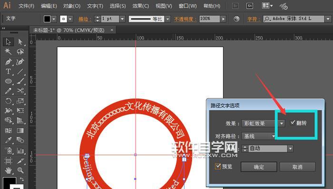Image resolution: width=333 pixels, height=189 pixels.
Task: Open the Adobe 宋体 Std L font dropdown
Action: point(328,19)
